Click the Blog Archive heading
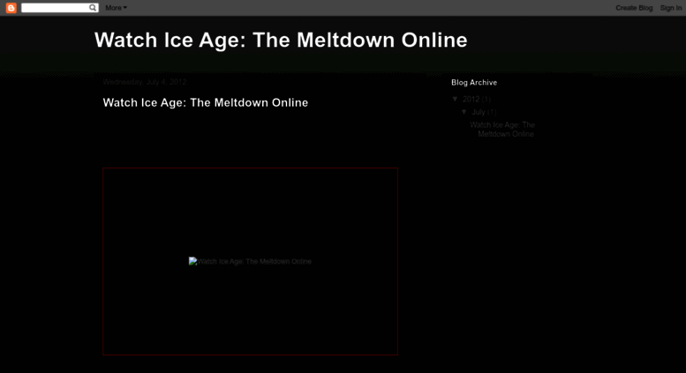The image size is (686, 373). point(474,83)
